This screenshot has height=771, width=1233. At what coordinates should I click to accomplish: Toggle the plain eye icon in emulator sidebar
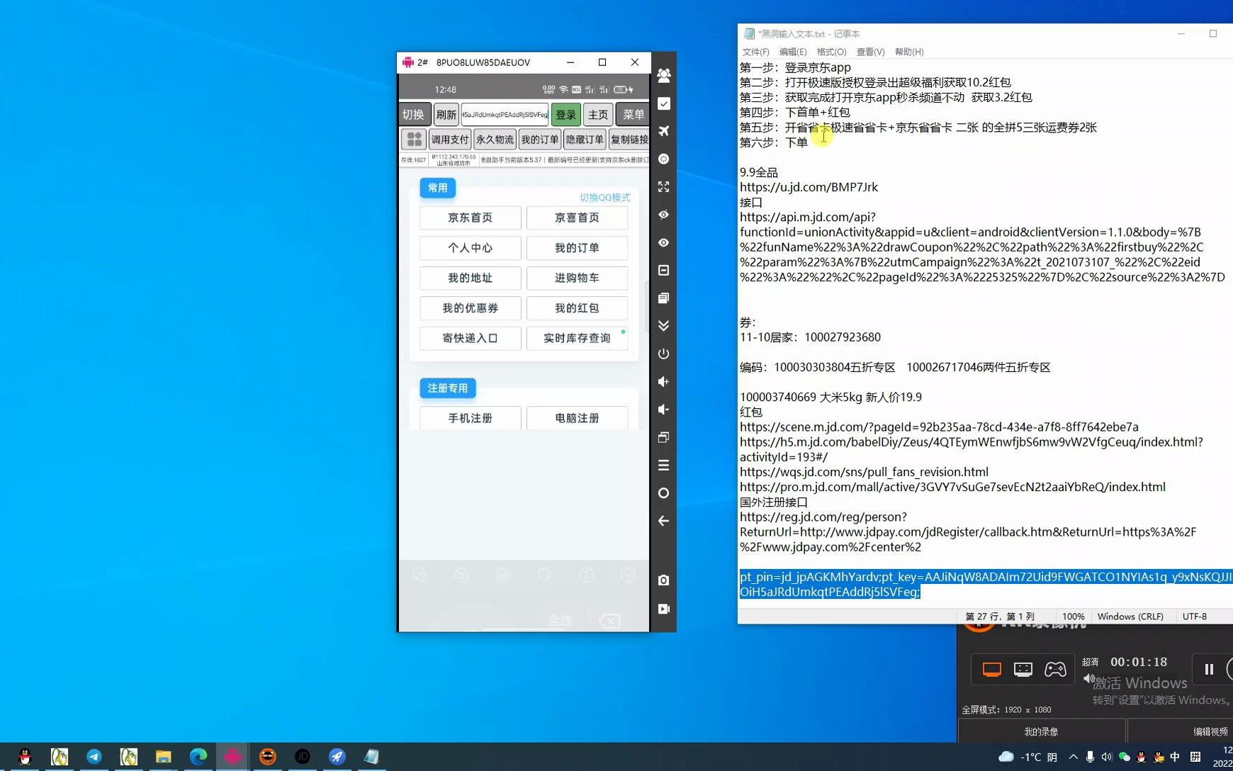[663, 242]
